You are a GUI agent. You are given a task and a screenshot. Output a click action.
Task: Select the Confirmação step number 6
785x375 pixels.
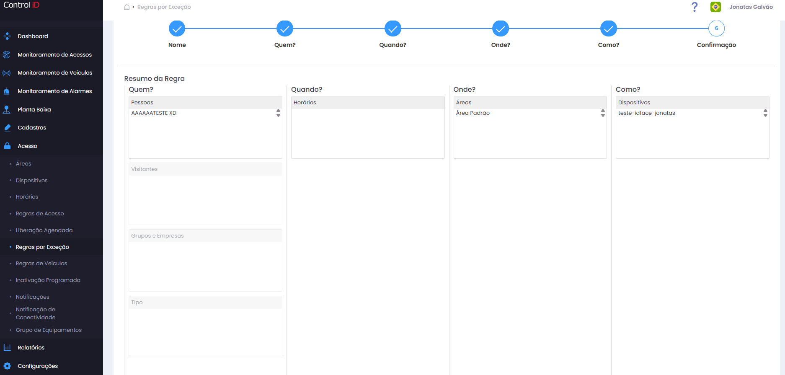click(x=716, y=28)
